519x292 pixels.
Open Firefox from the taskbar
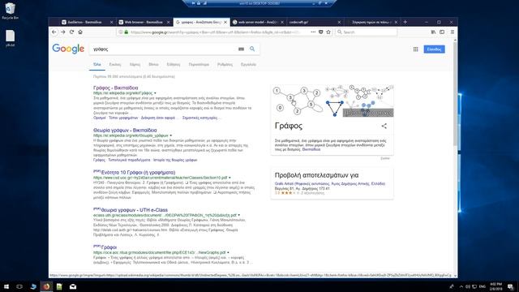46,286
